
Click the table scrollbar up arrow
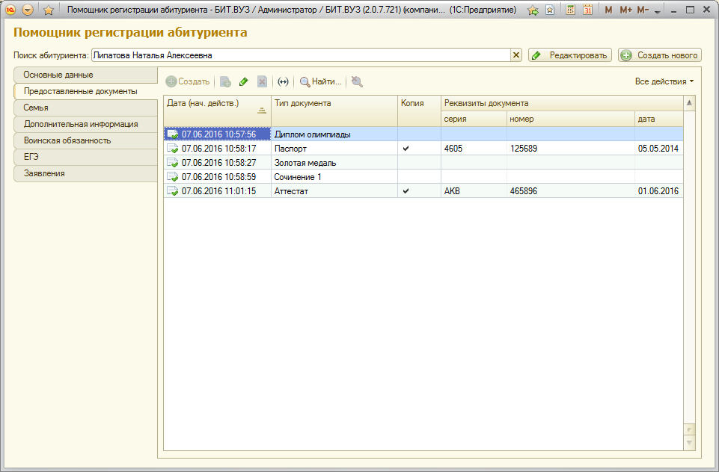pos(689,103)
